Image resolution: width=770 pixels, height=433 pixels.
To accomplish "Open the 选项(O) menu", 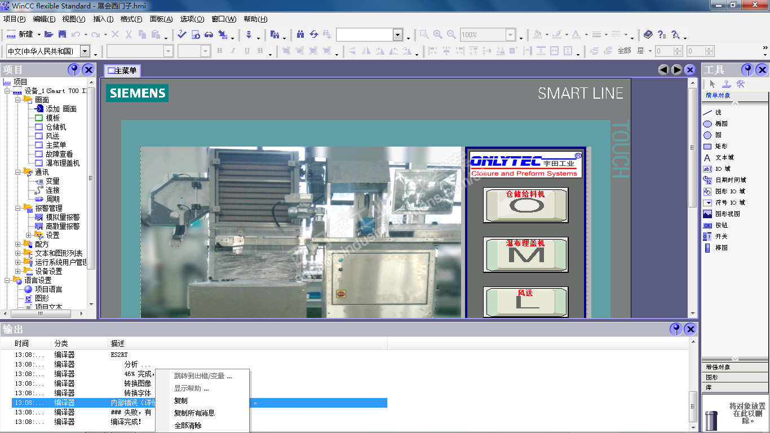I will (192, 19).
